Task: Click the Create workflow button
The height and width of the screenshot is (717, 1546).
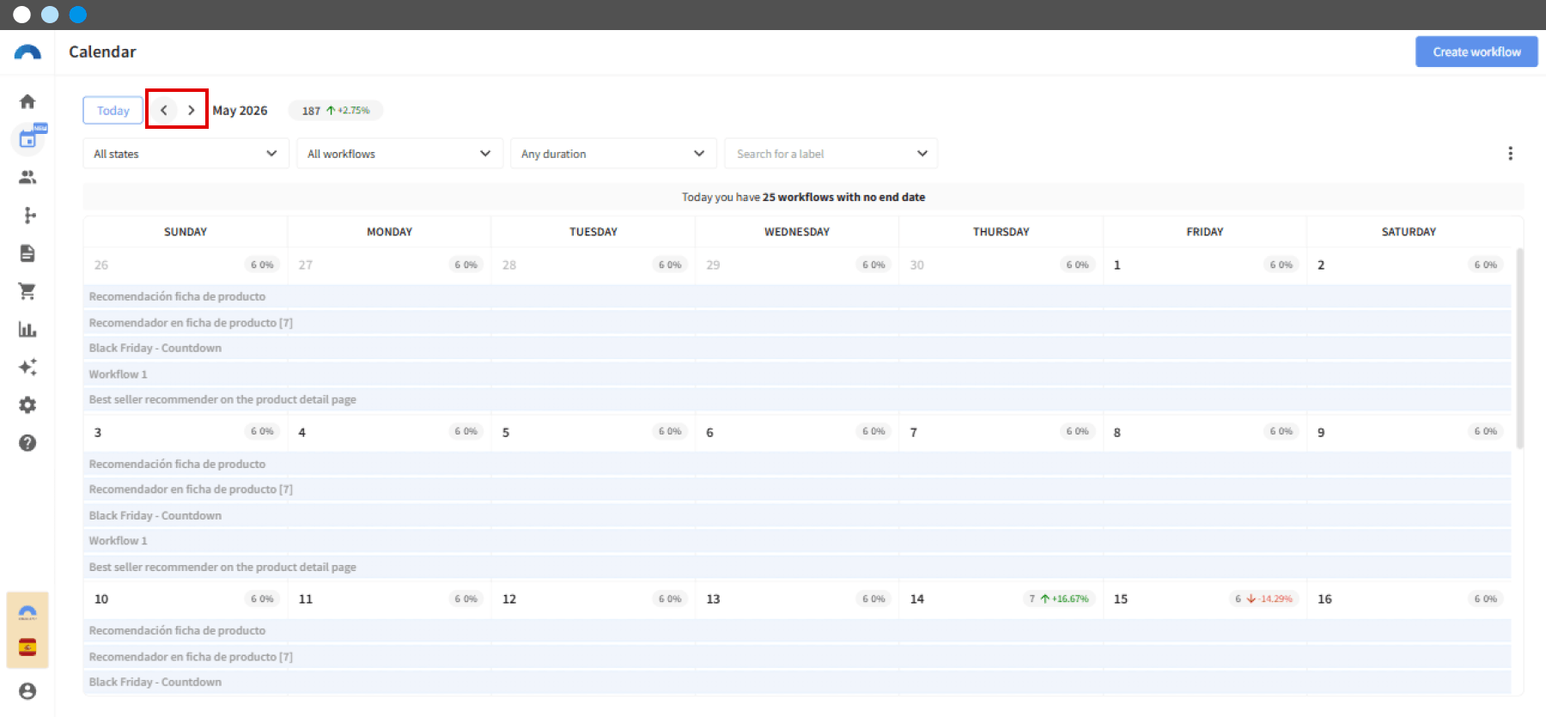Action: click(x=1476, y=52)
